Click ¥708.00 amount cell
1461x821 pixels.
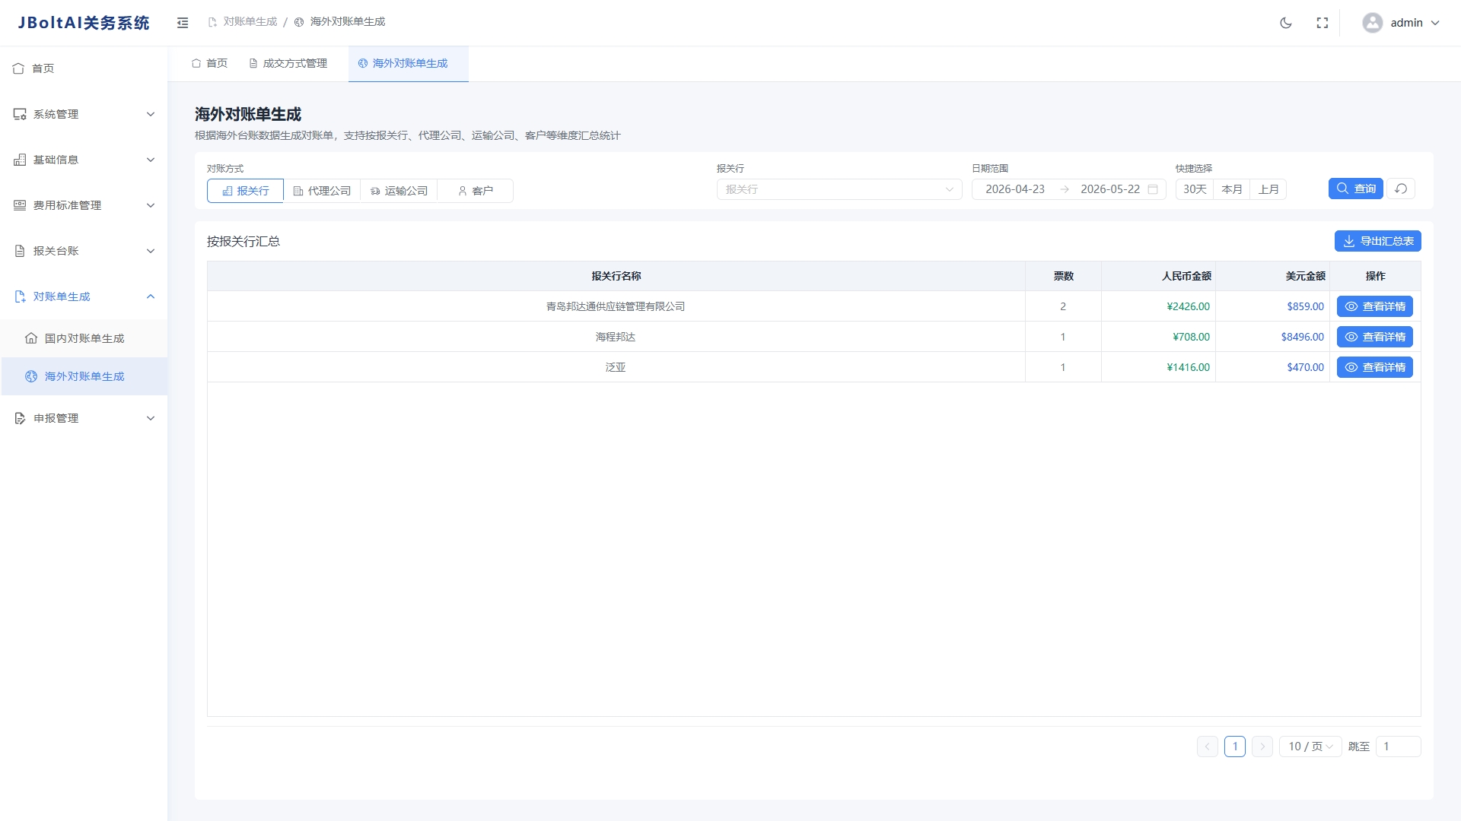pos(1158,337)
